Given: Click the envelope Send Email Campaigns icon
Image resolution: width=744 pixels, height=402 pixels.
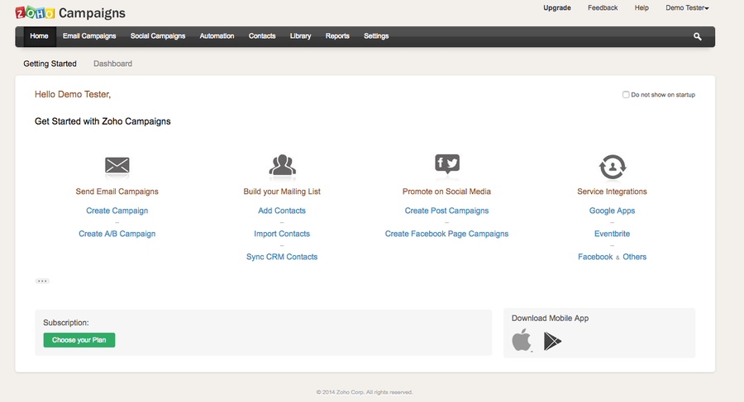Looking at the screenshot, I should pos(117,166).
